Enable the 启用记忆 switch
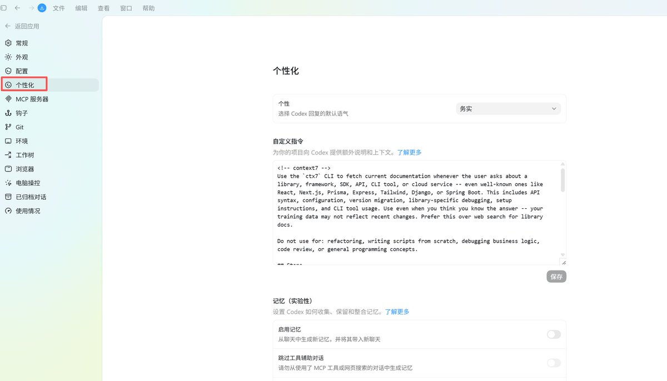The width and height of the screenshot is (667, 381). 554,334
